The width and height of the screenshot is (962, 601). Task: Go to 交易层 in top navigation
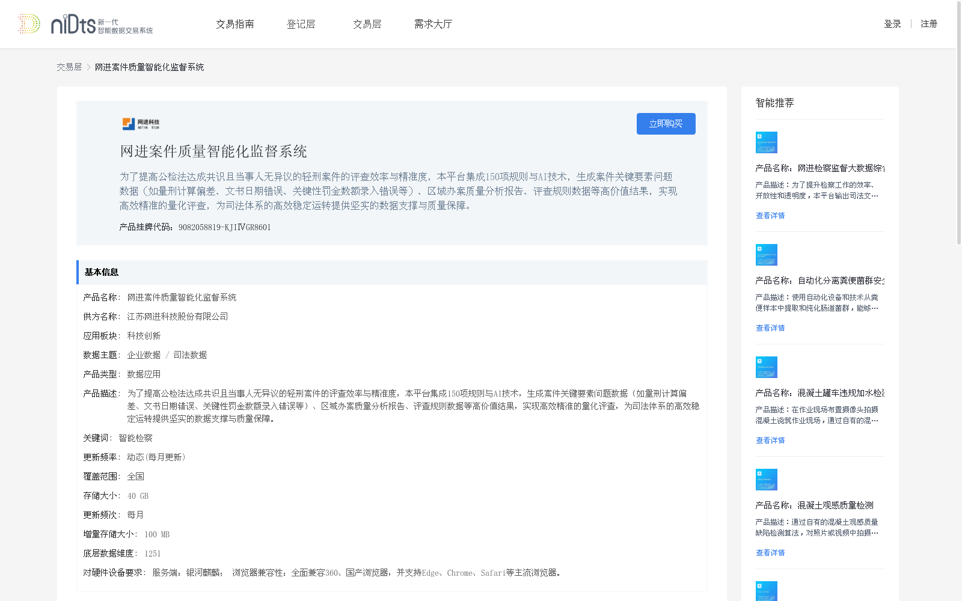coord(367,24)
